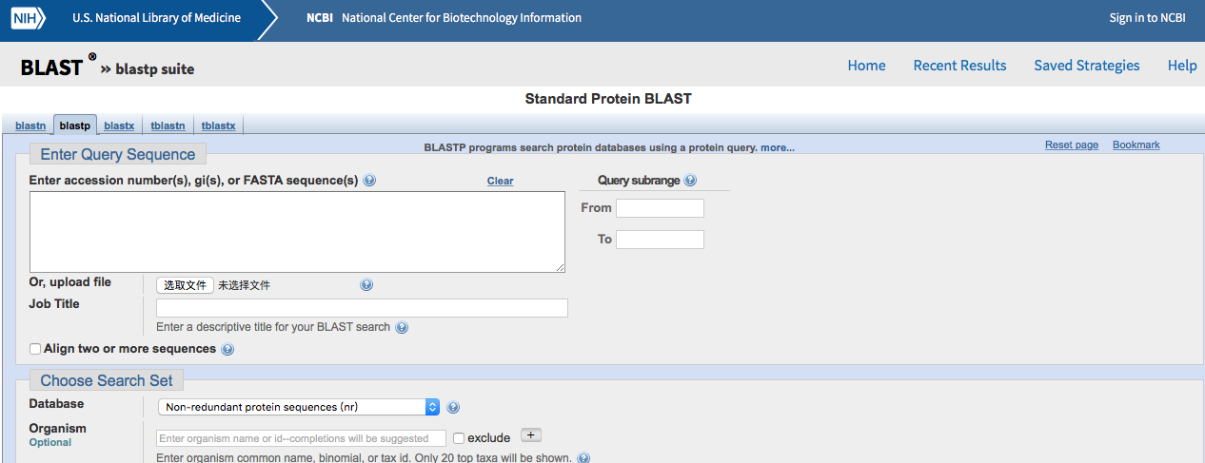This screenshot has height=463, width=1205.
Task: Click the choose file upload button
Action: click(185, 285)
